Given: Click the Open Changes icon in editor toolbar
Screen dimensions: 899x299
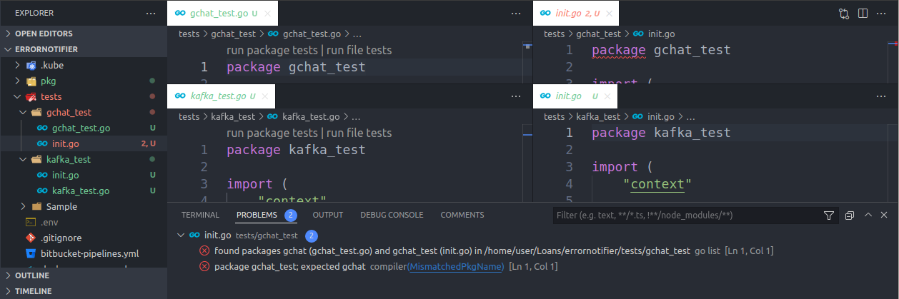Looking at the screenshot, I should tap(844, 14).
